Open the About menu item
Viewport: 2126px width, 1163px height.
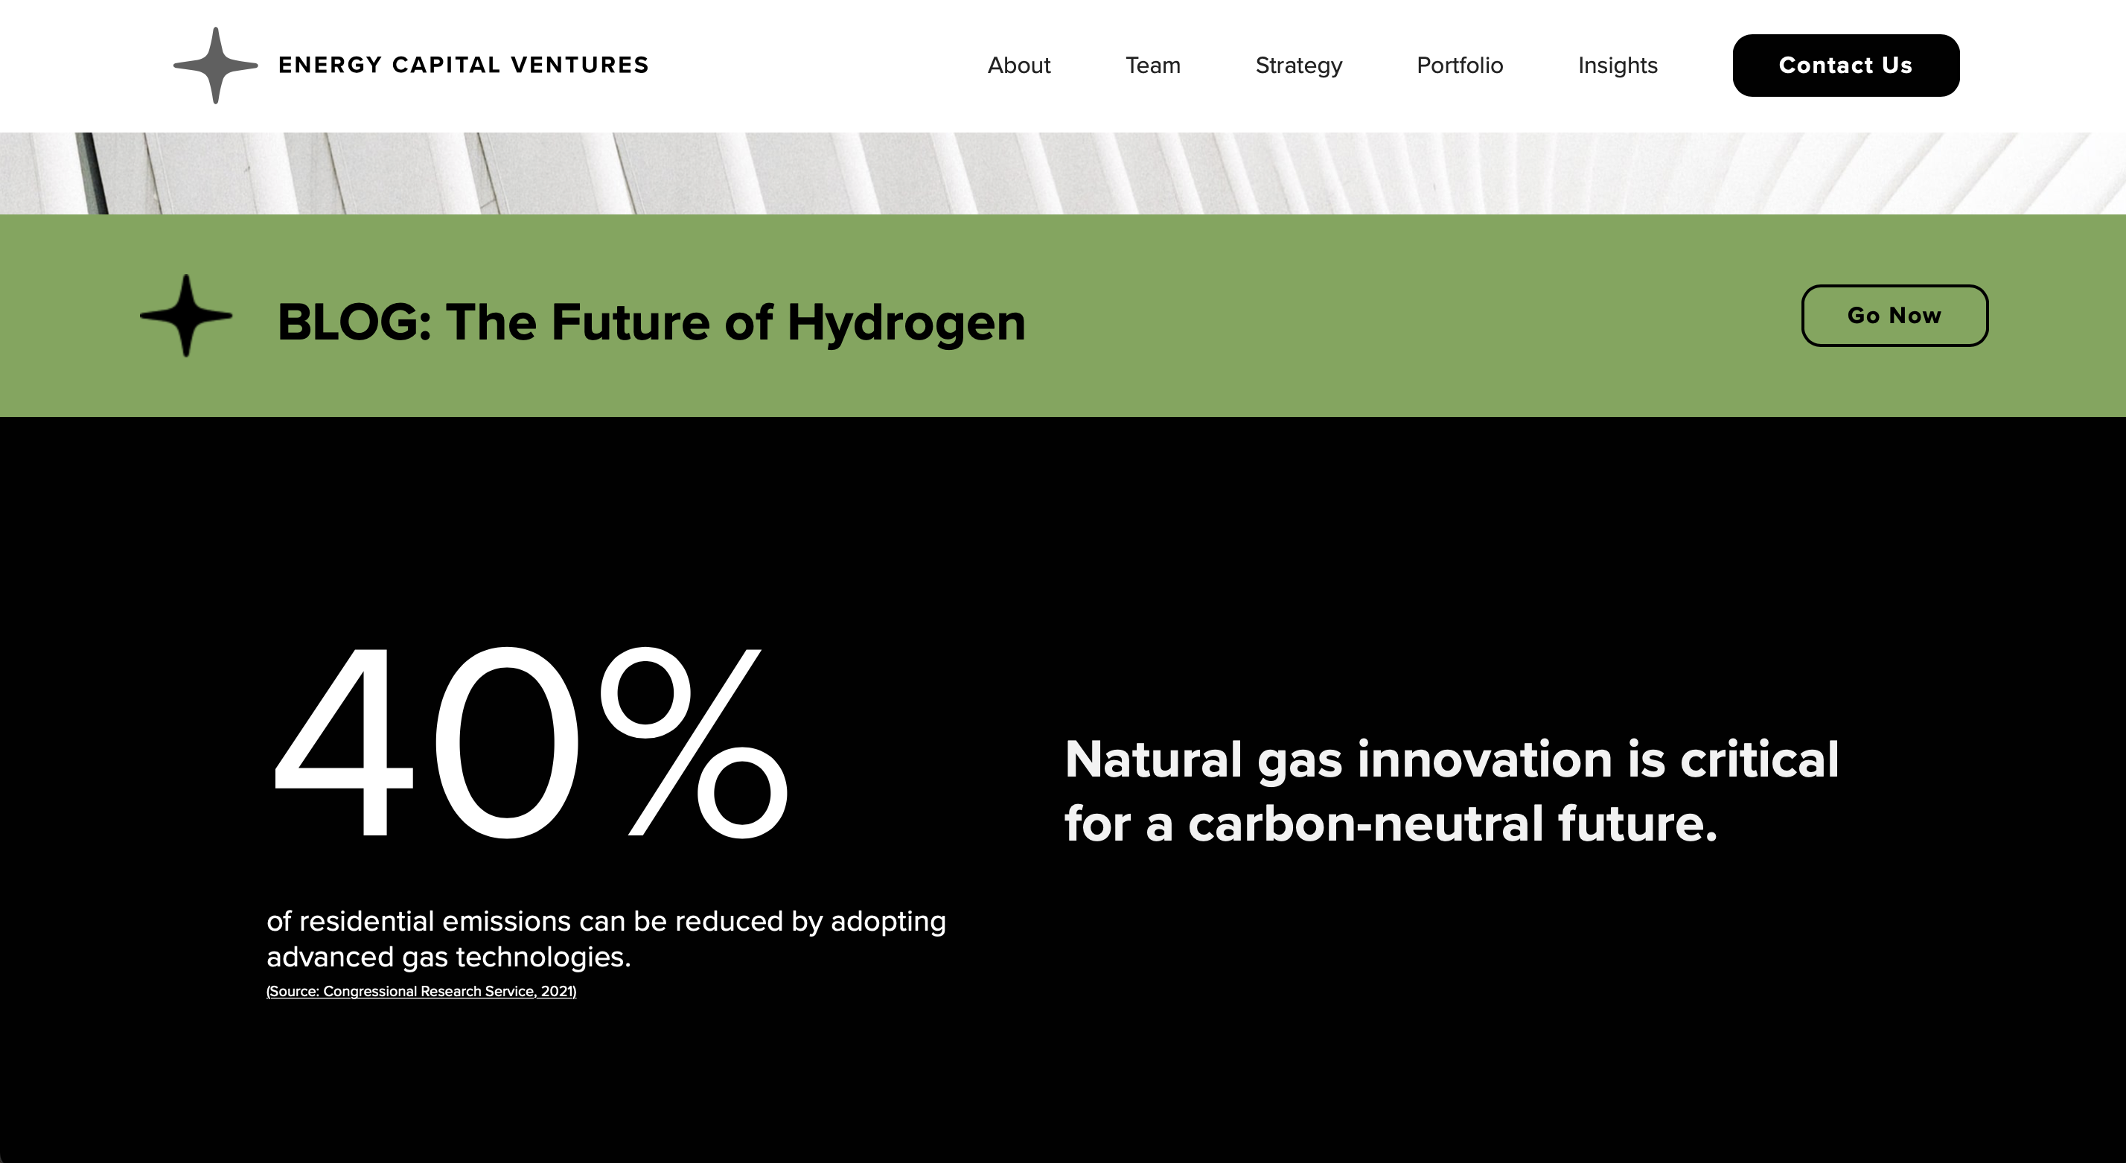[1018, 66]
